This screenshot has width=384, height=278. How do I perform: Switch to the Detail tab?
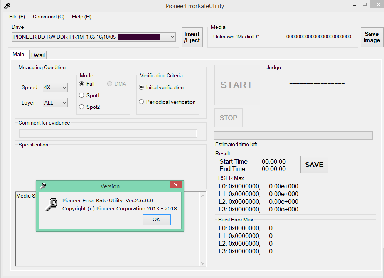click(38, 55)
